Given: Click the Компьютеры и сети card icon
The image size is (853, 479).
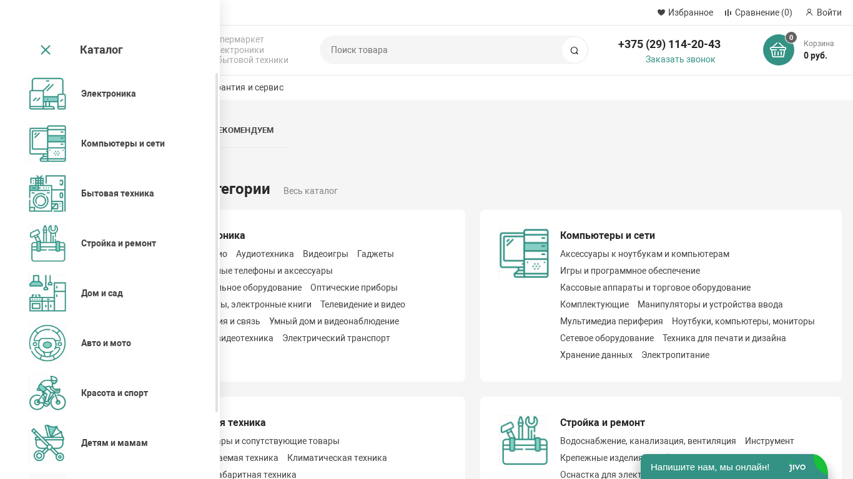Looking at the screenshot, I should coord(524,253).
